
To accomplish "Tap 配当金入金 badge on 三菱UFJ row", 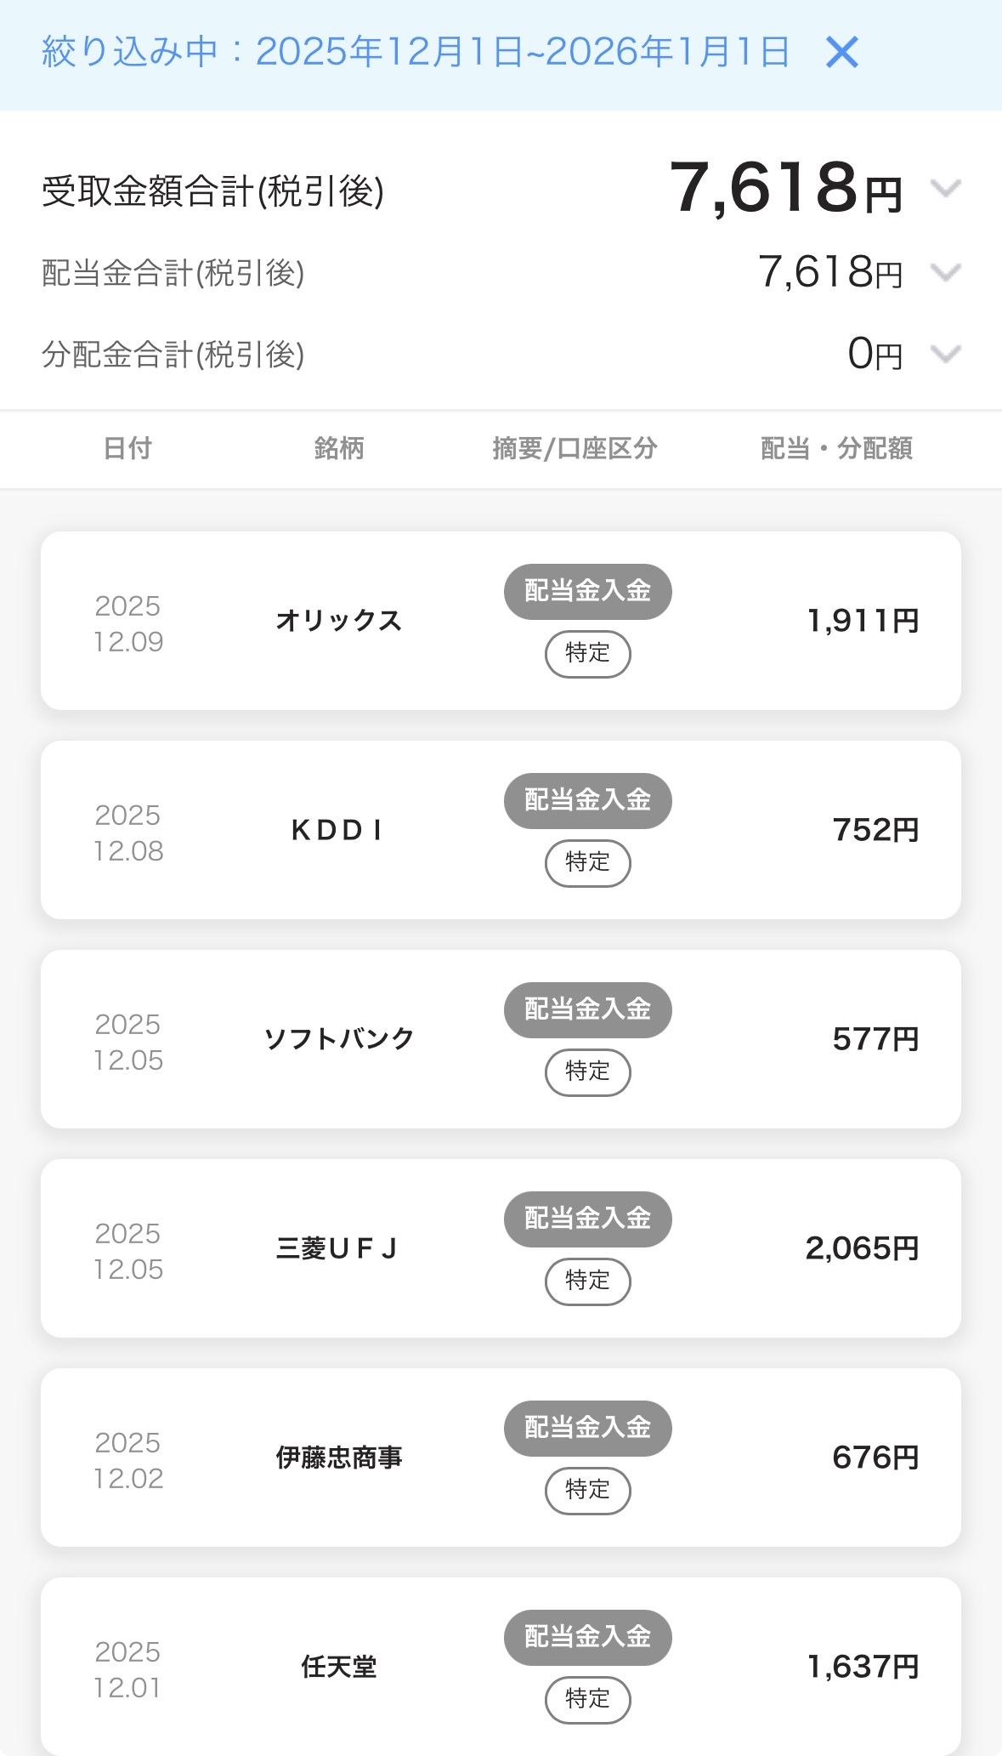I will click(587, 1219).
